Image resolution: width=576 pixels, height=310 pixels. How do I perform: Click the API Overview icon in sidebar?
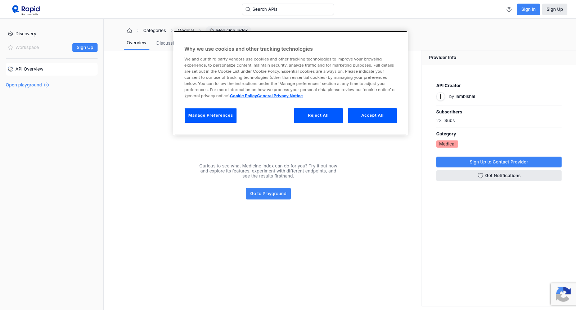pos(10,69)
